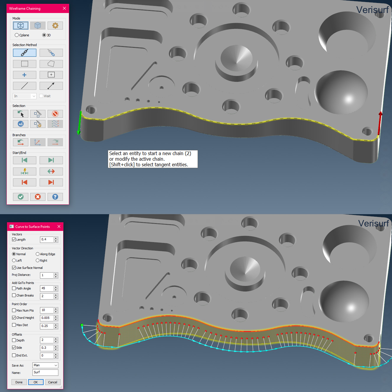Select Normal vector direction
Screen dimensions: 392x392
14,254
